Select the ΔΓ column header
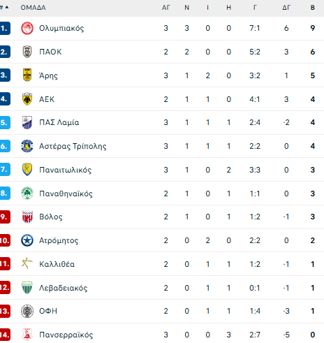Screen dimensions: 324x343 coord(286,8)
